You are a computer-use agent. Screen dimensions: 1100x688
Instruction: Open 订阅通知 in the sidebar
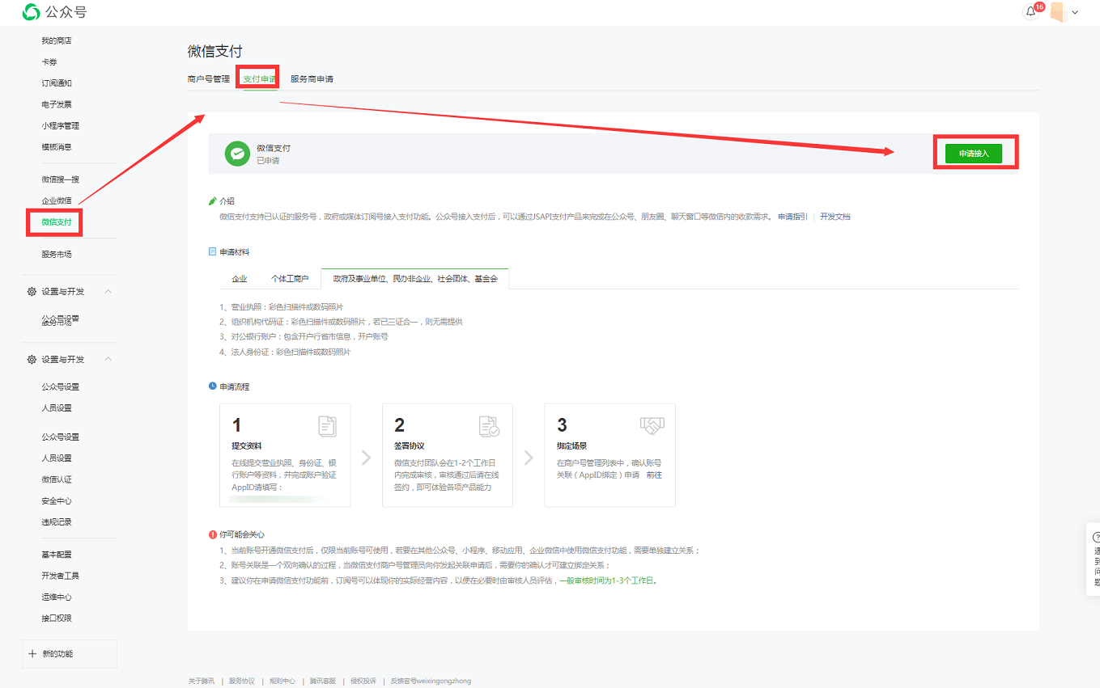(x=57, y=83)
